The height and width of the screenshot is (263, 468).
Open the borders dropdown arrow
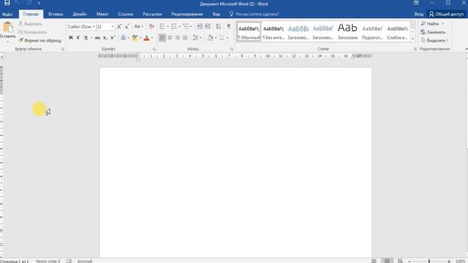coord(227,37)
